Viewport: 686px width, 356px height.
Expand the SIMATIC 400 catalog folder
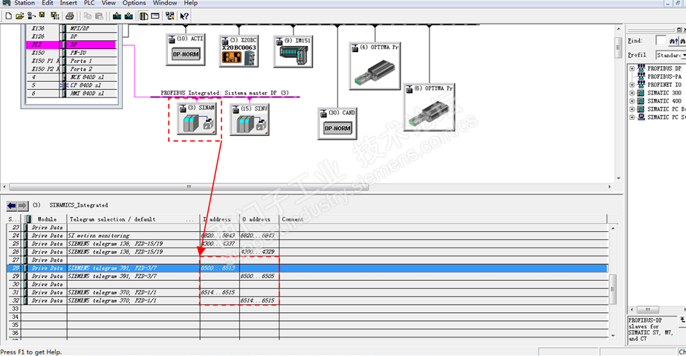(x=632, y=101)
